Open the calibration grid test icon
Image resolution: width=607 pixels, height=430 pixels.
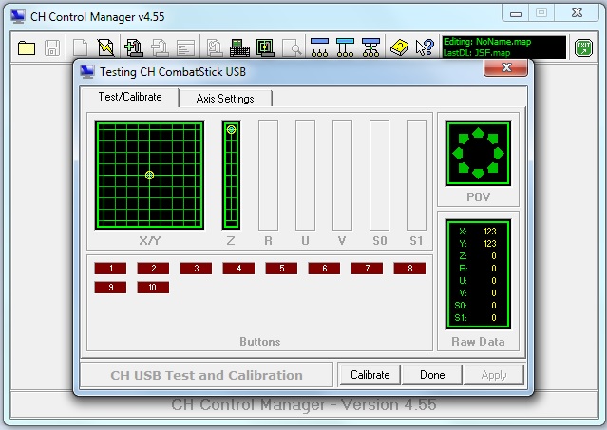(x=265, y=48)
